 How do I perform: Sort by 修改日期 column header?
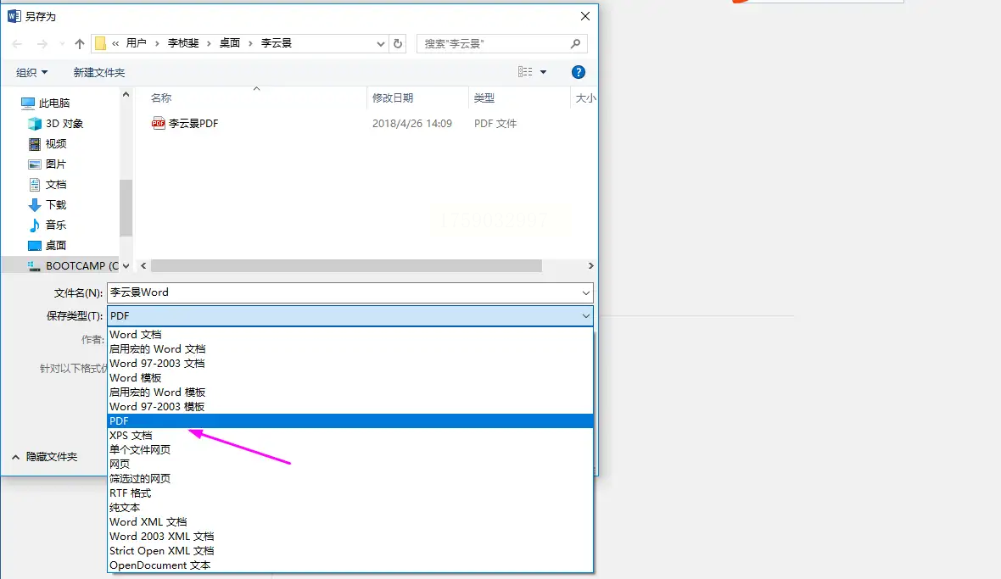(x=393, y=98)
